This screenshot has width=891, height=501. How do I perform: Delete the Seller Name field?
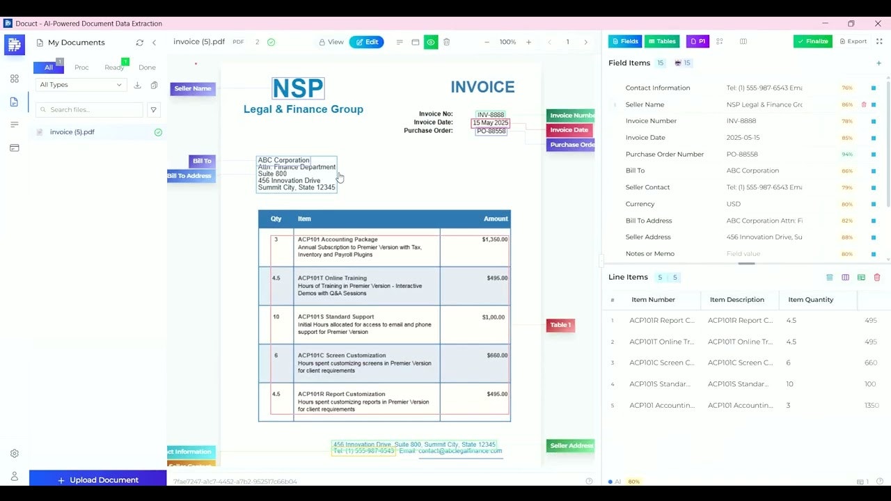[x=864, y=104]
